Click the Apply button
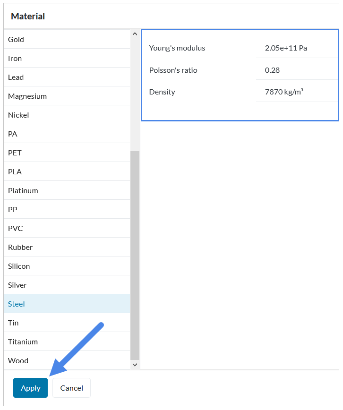 point(30,388)
